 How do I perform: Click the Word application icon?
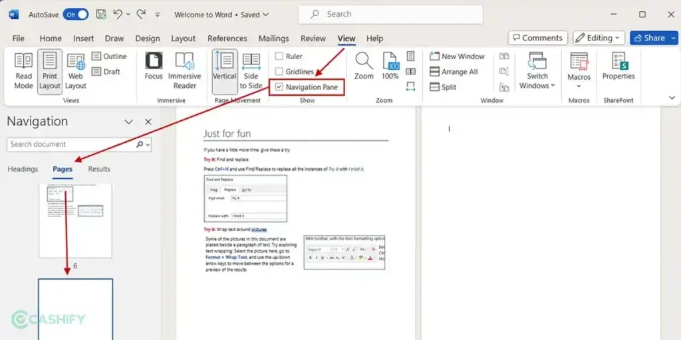14,15
